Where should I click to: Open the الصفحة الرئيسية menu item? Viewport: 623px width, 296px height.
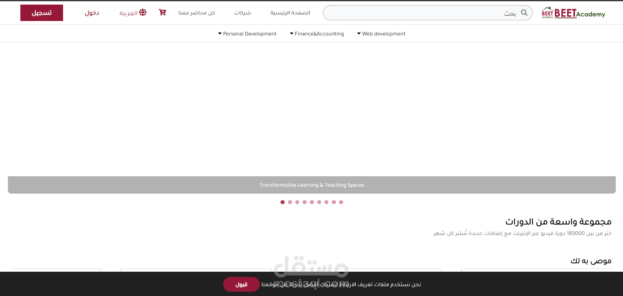(290, 13)
